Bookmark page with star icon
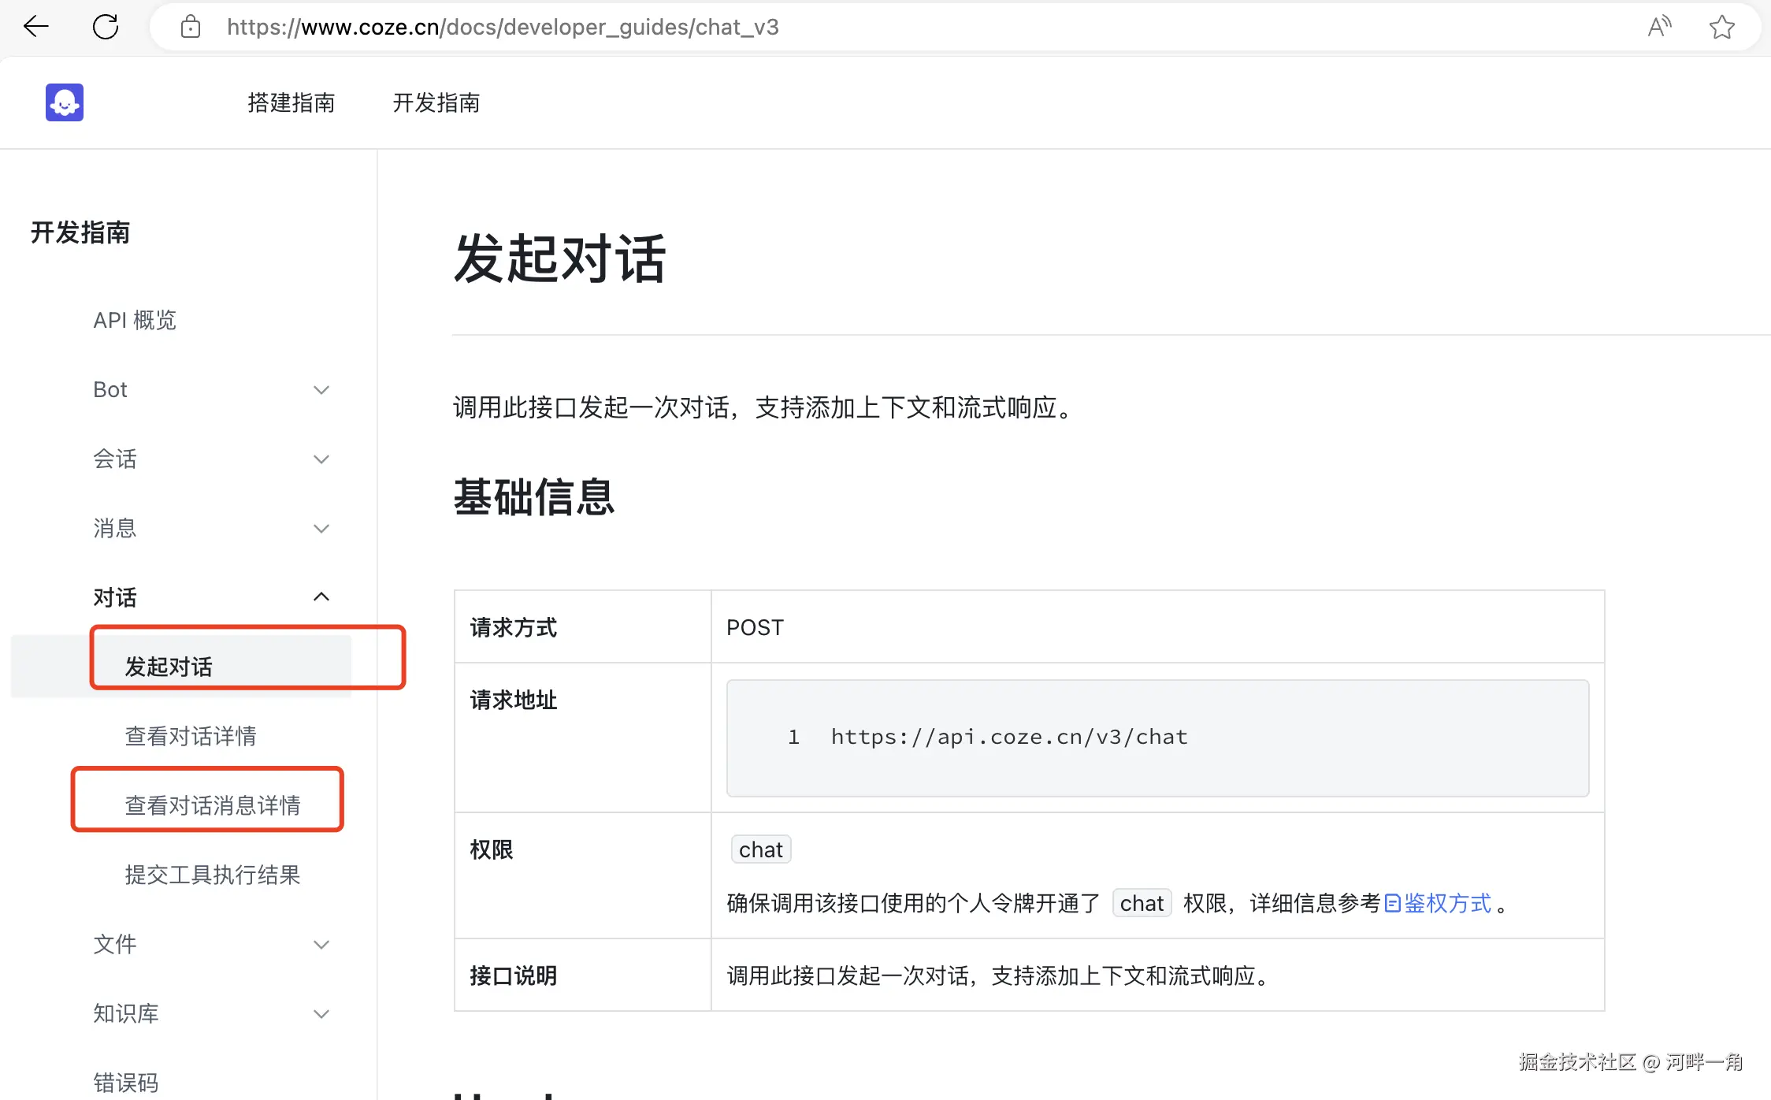 pyautogui.click(x=1721, y=27)
